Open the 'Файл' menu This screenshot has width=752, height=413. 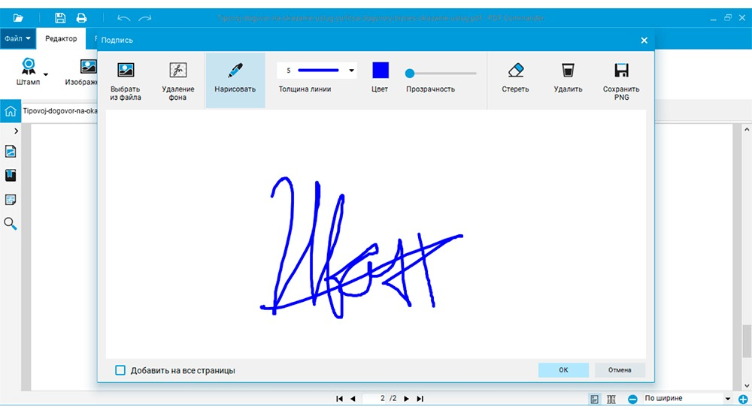tap(18, 38)
